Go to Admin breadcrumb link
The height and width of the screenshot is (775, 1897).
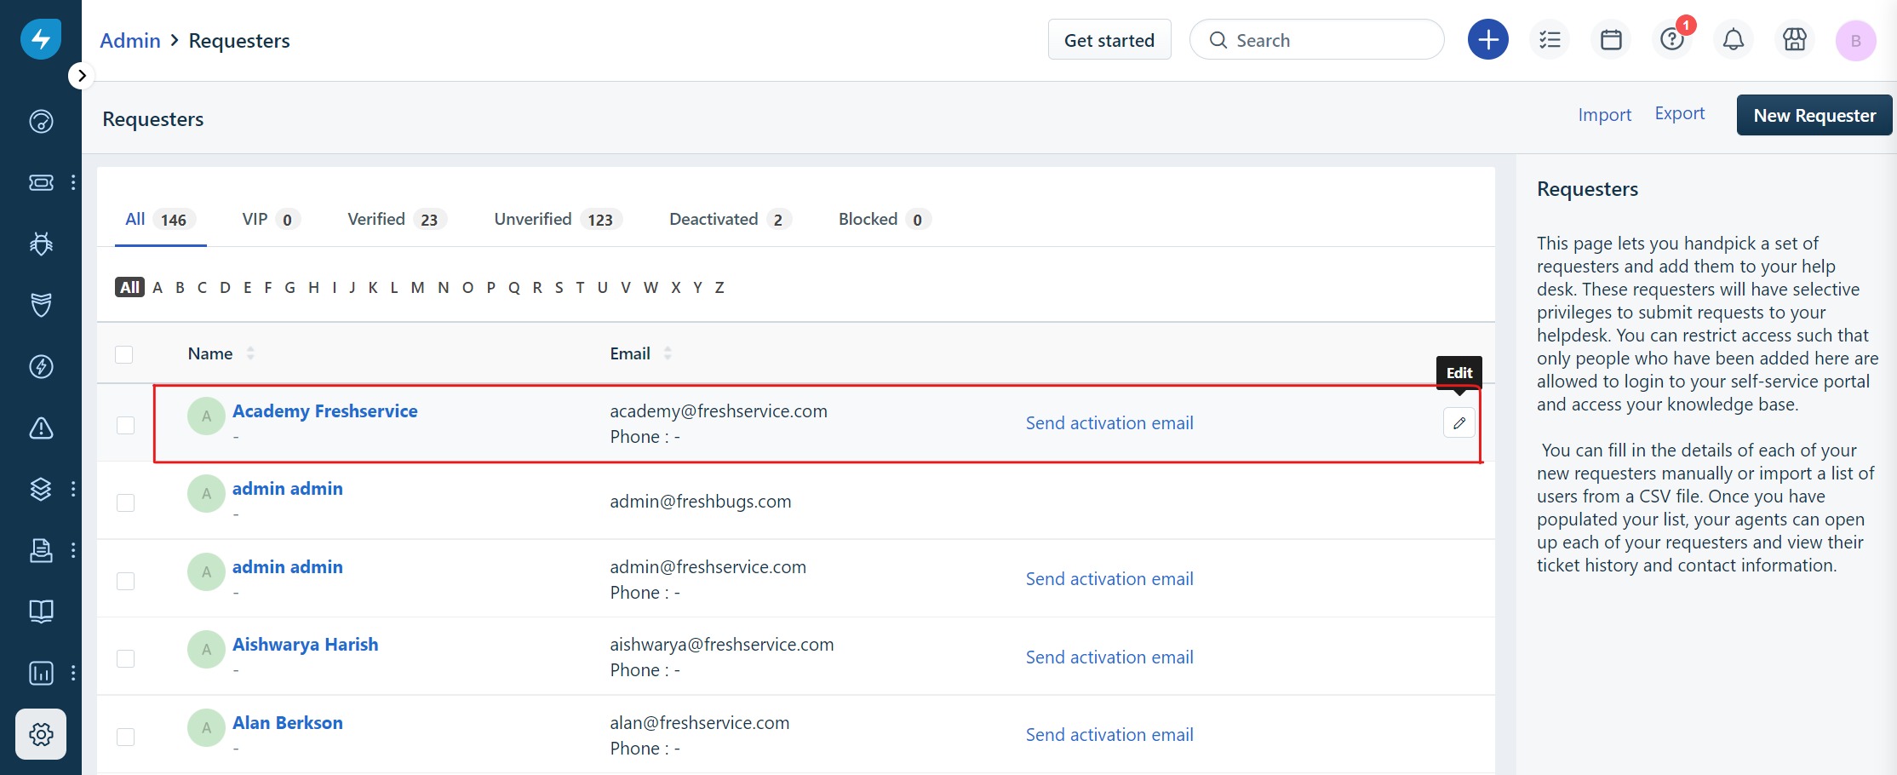tap(130, 40)
